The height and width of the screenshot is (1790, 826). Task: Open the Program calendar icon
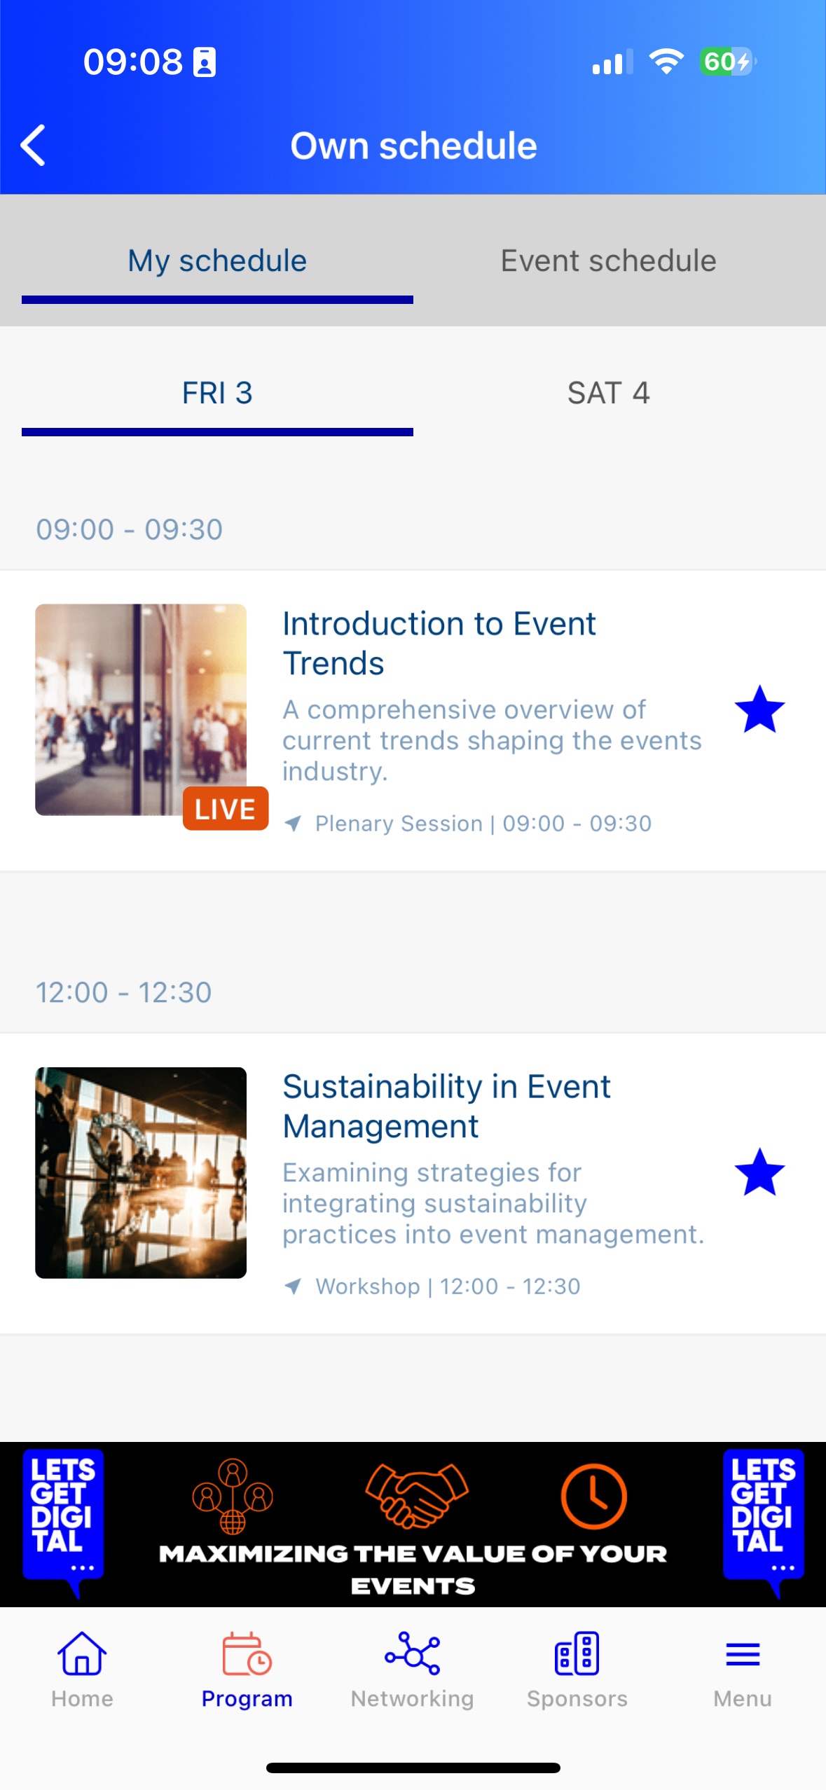pyautogui.click(x=247, y=1654)
